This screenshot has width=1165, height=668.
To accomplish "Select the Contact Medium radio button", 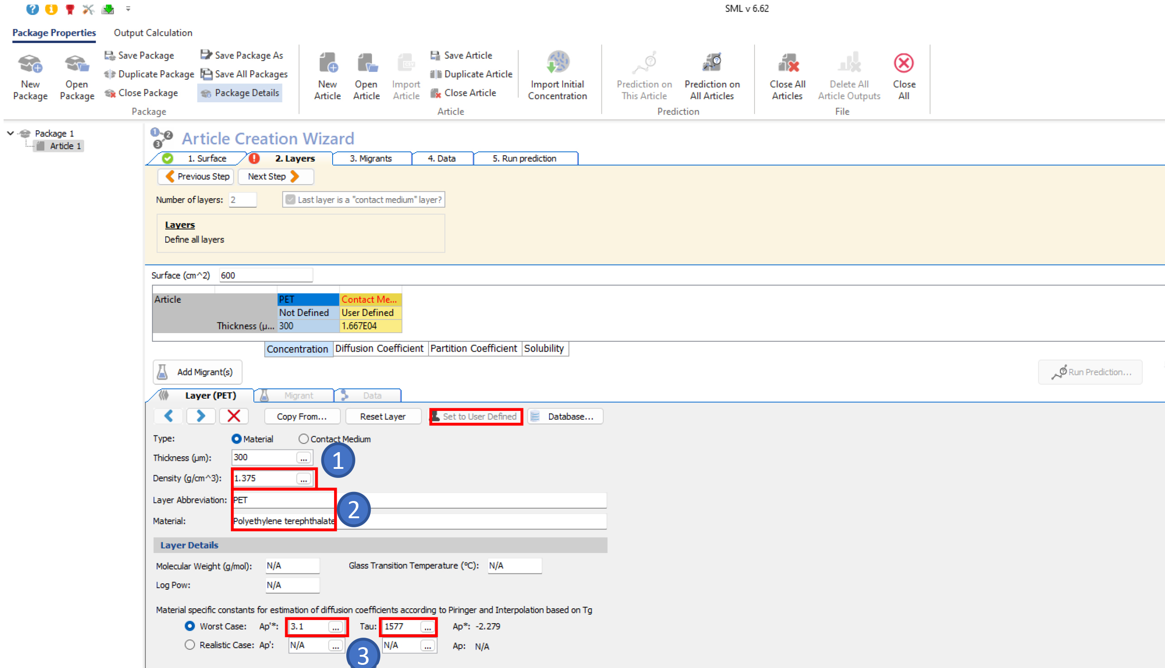I will [303, 439].
